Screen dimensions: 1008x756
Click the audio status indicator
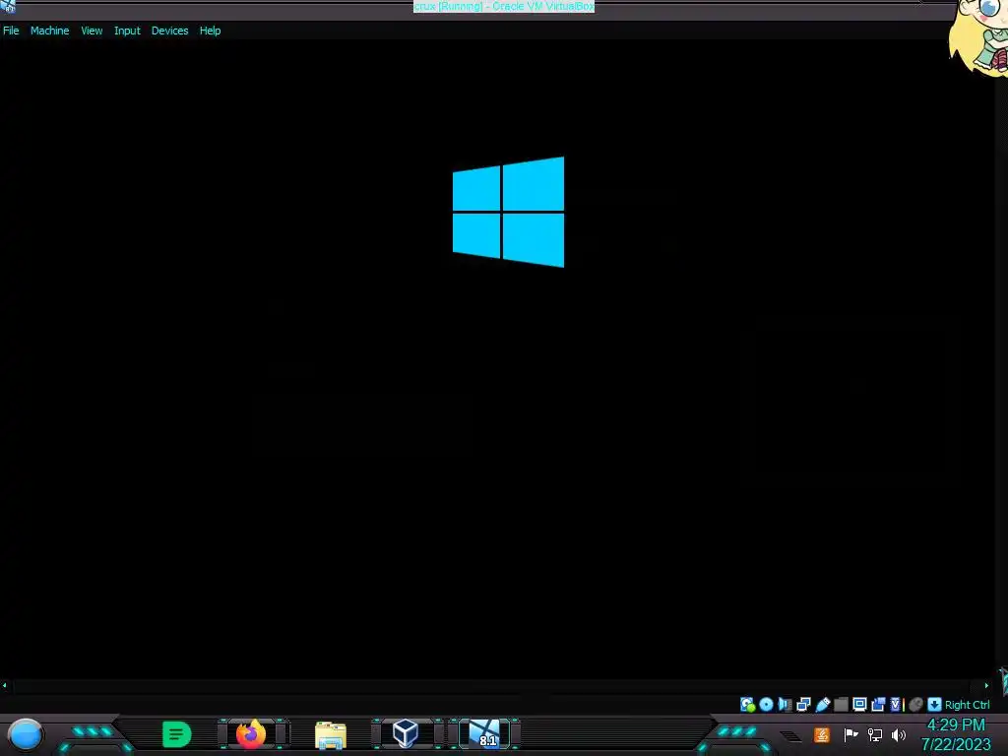coord(785,705)
